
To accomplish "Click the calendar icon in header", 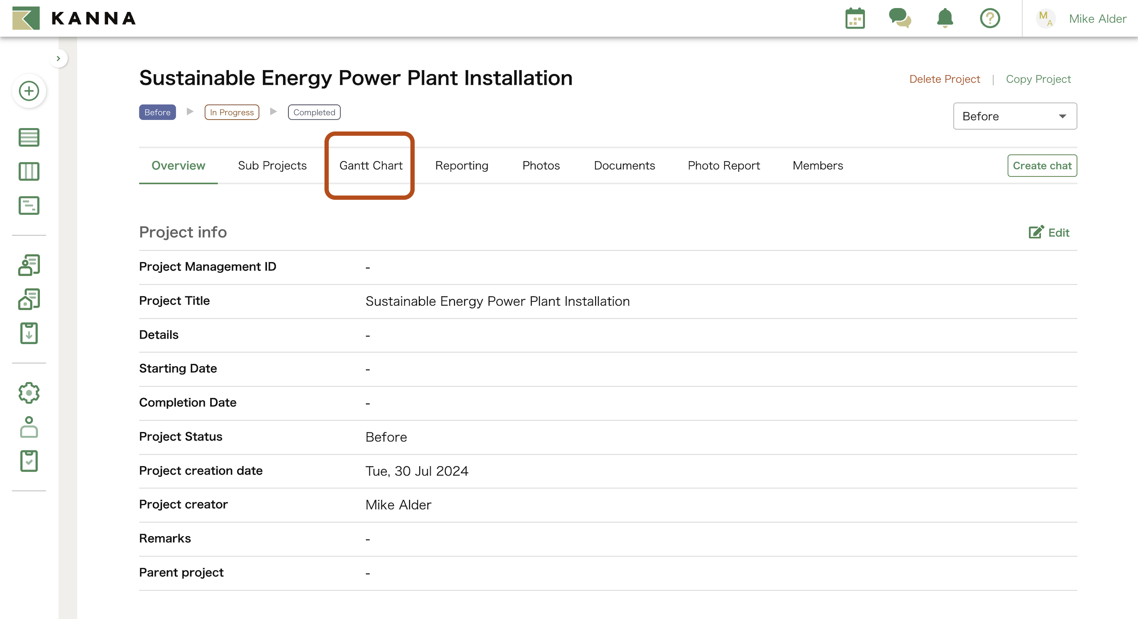I will tap(855, 18).
